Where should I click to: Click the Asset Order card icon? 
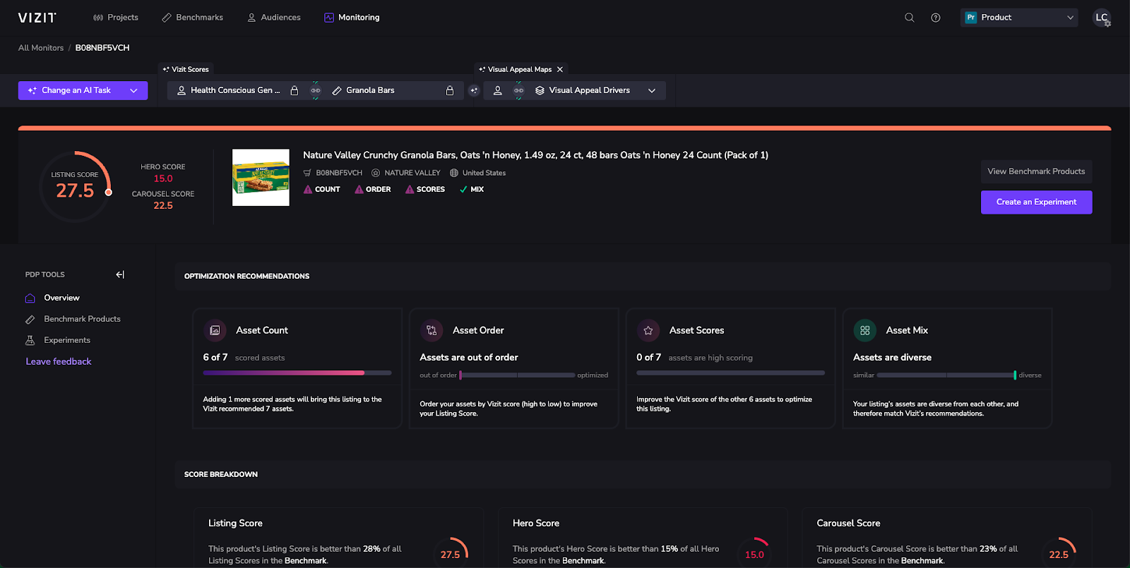pos(432,330)
